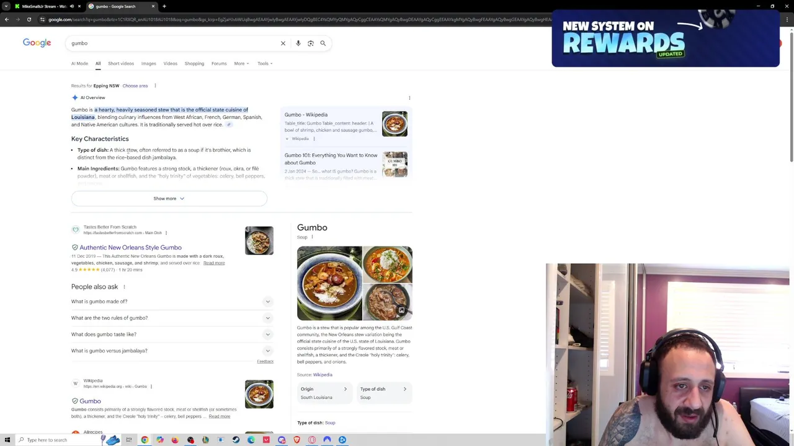Open AI Overview three-dot options menu
This screenshot has width=794, height=446.
[x=409, y=98]
